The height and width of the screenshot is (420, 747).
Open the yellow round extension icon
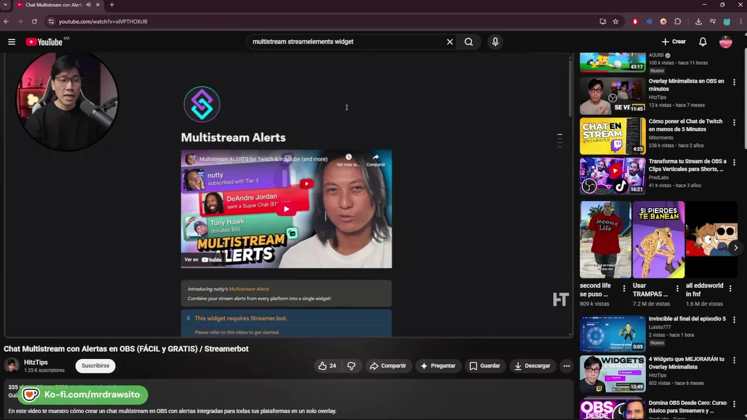(664, 22)
